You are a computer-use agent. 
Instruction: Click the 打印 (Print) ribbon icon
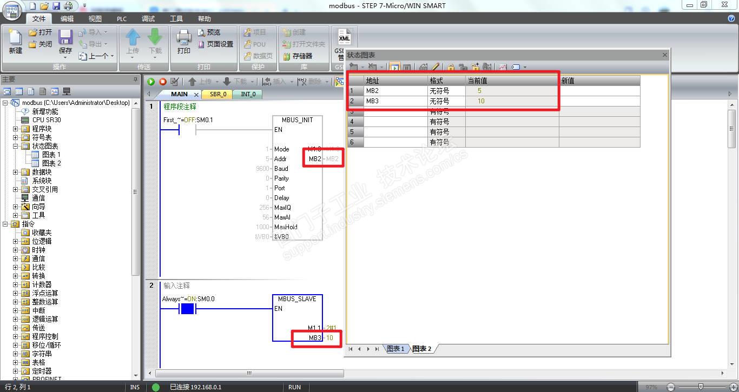point(184,38)
